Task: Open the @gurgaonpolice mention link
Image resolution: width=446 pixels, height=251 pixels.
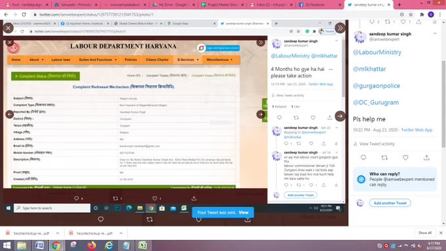Action: click(x=376, y=86)
